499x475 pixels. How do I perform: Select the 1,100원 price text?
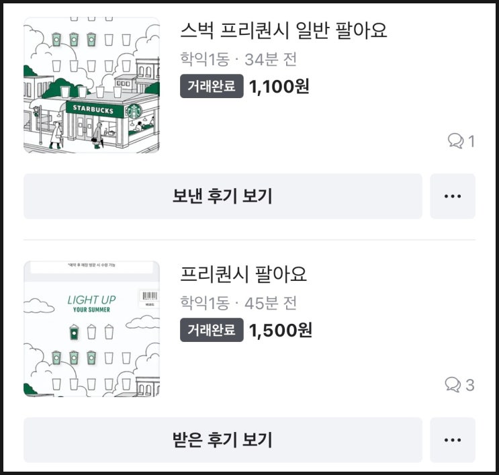click(279, 86)
